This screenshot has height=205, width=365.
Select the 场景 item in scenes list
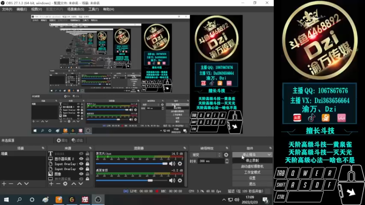tap(23, 154)
